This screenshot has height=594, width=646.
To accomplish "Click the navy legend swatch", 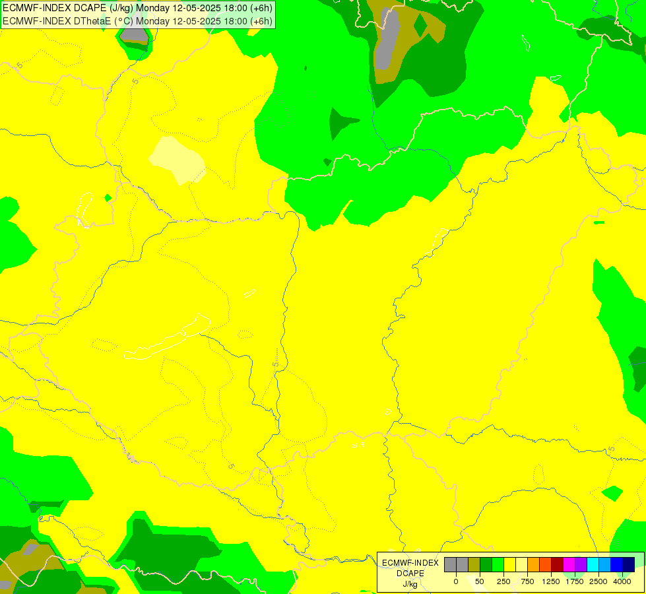I will 629,564.
